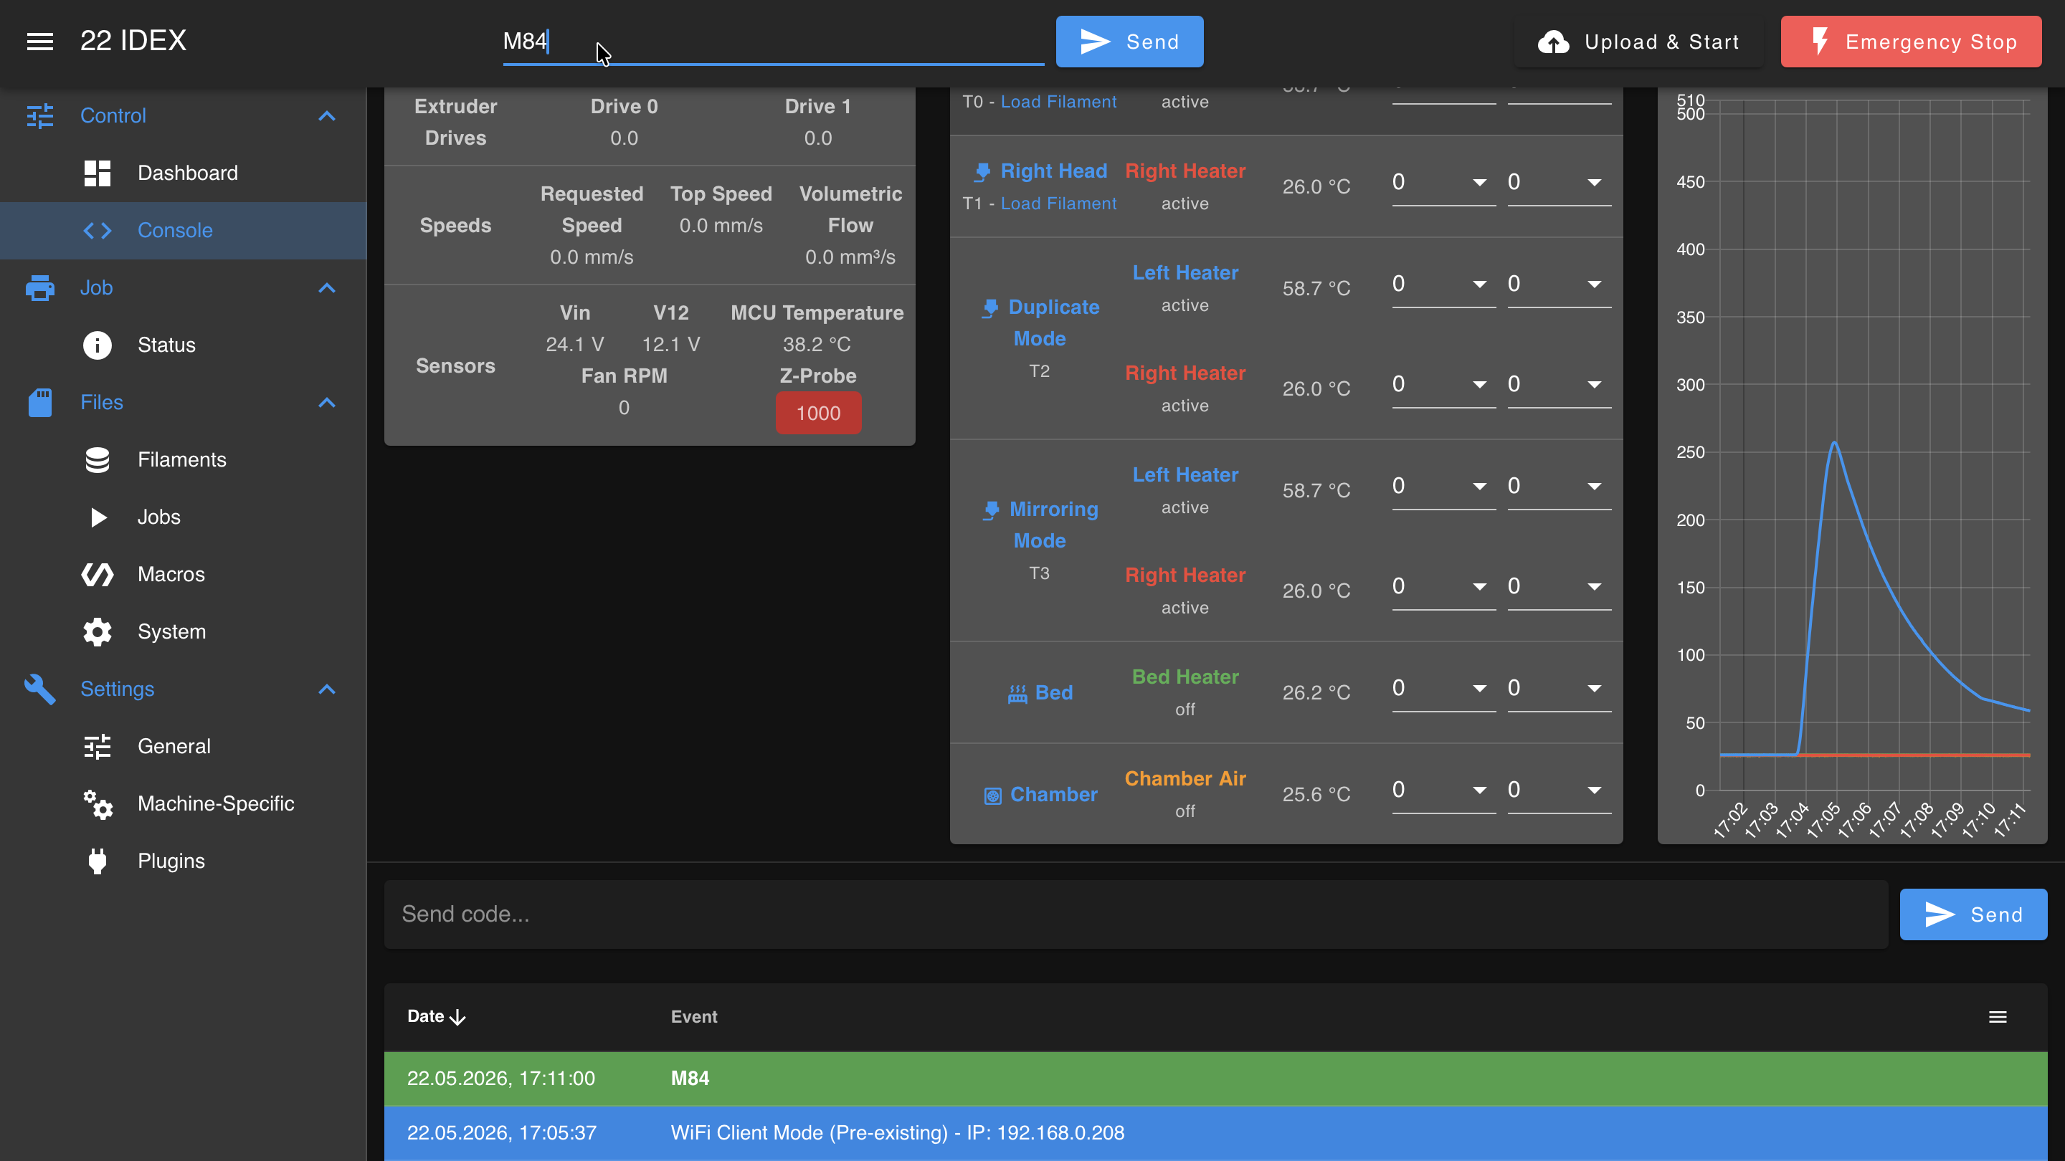Click the M84 event log row
This screenshot has height=1161, width=2065.
pos(1215,1079)
